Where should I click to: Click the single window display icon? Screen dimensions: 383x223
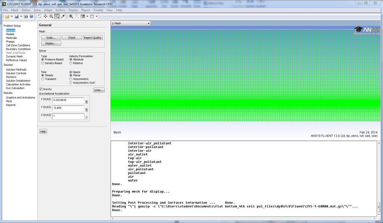(x=92, y=16)
